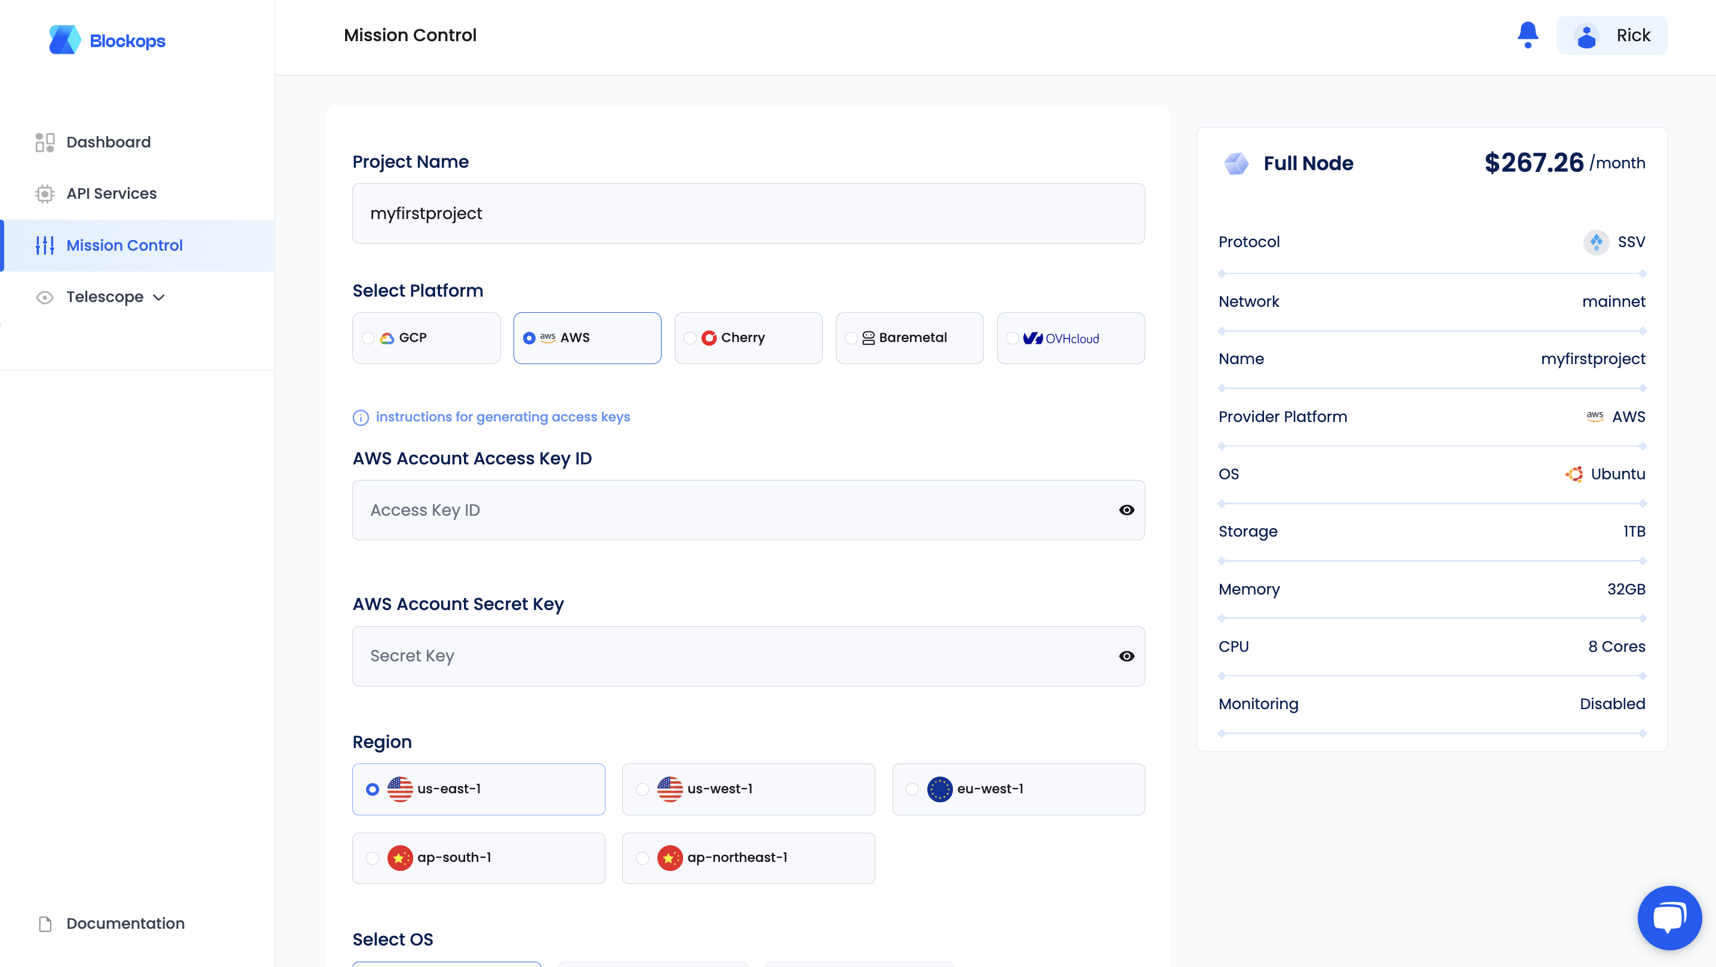Choose the eu-west-1 region radio
The image size is (1716, 967).
(912, 789)
